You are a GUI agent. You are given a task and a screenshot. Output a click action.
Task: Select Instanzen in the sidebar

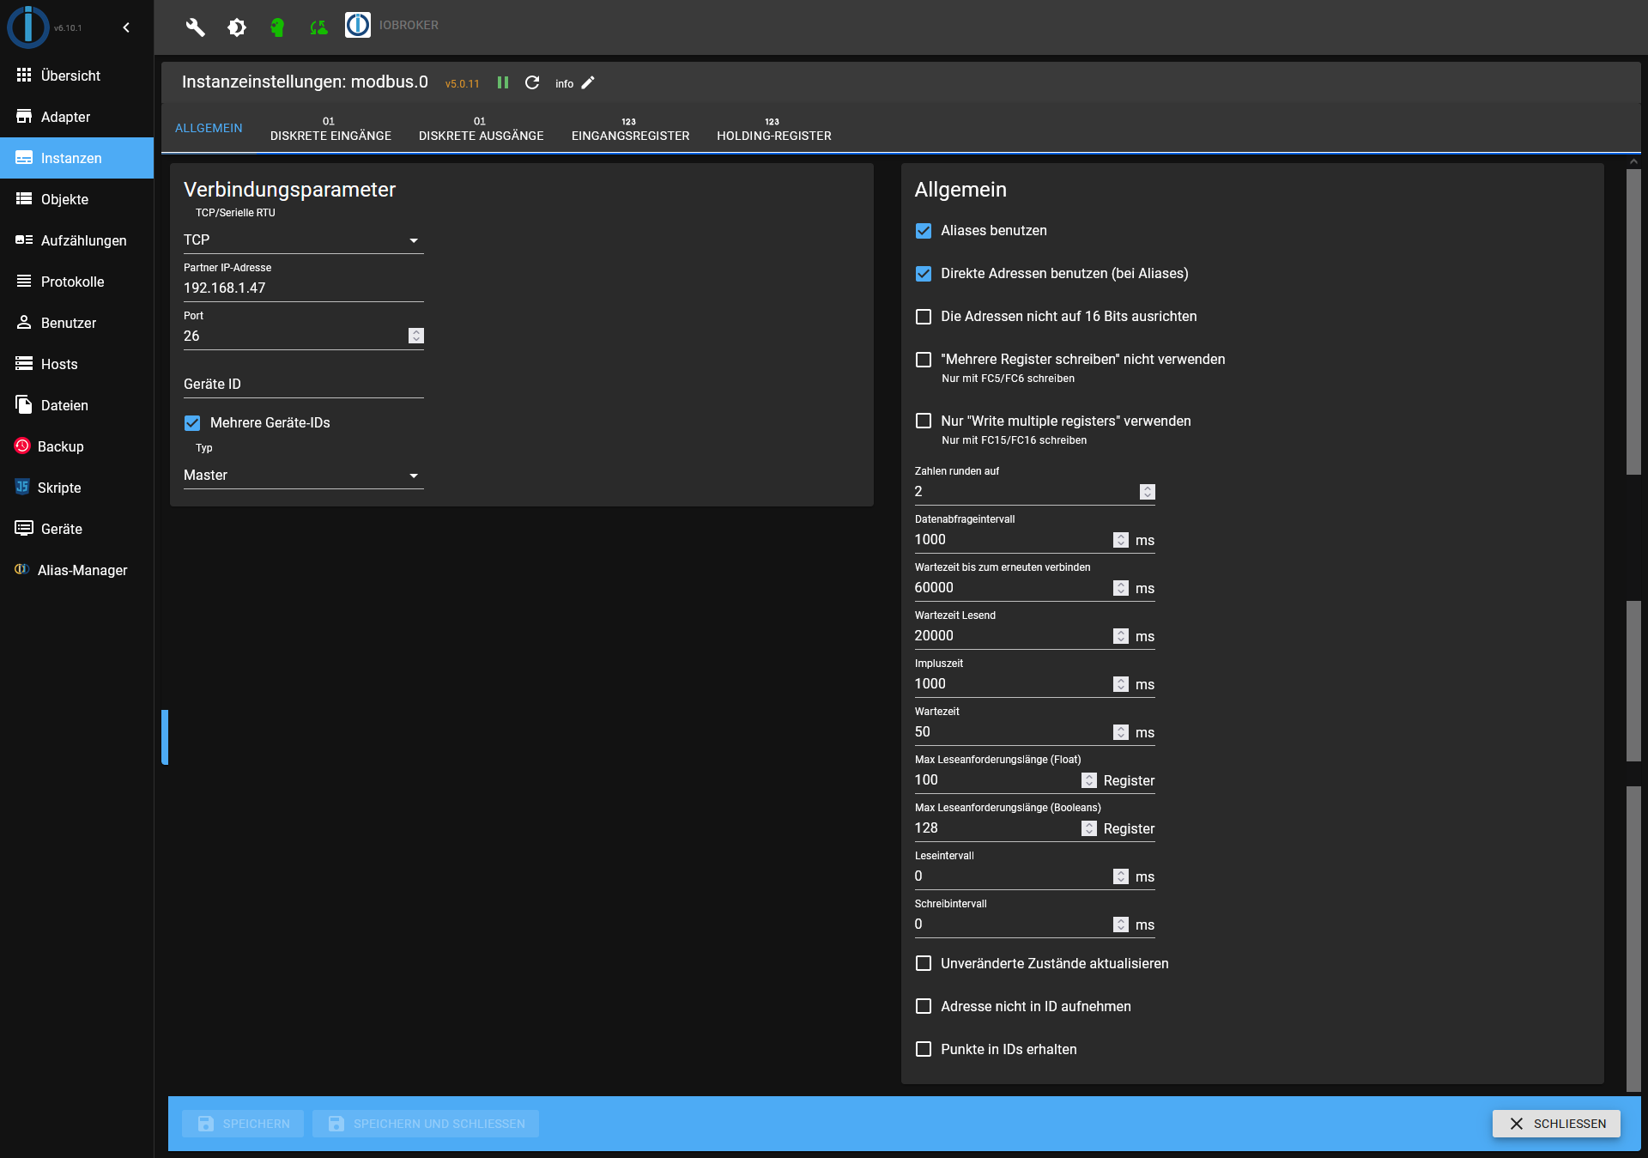pyautogui.click(x=77, y=158)
